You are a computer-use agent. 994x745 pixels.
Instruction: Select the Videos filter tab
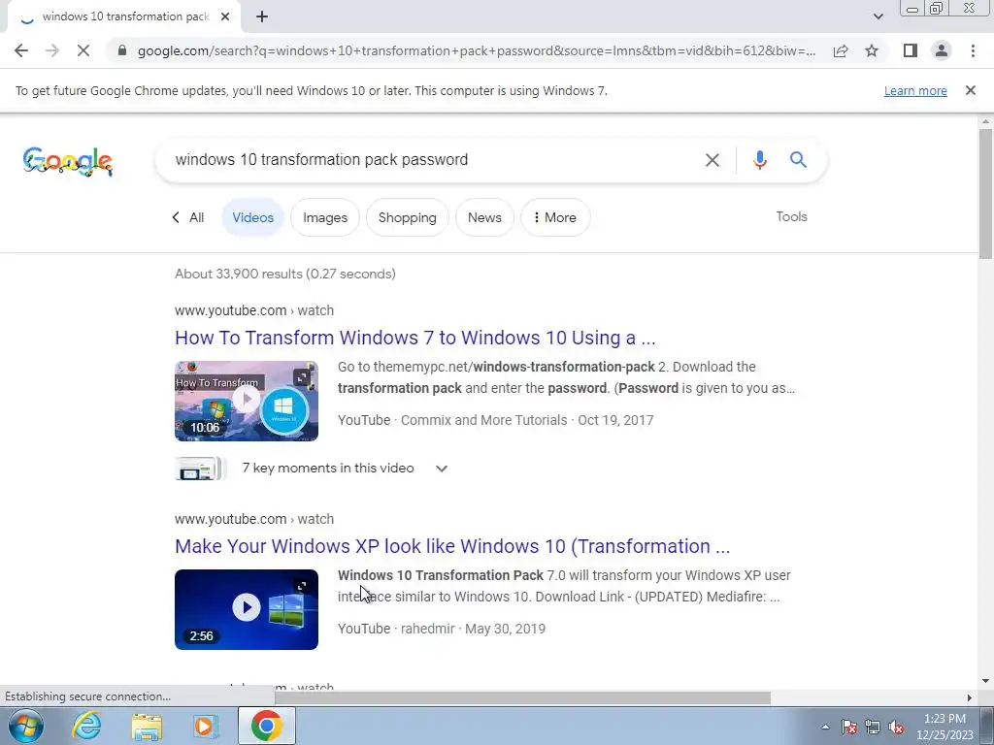[252, 217]
